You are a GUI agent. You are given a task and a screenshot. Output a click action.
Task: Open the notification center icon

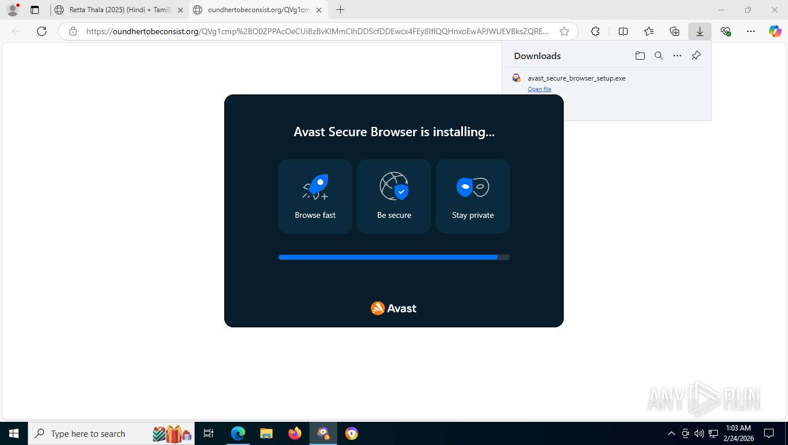pos(769,433)
